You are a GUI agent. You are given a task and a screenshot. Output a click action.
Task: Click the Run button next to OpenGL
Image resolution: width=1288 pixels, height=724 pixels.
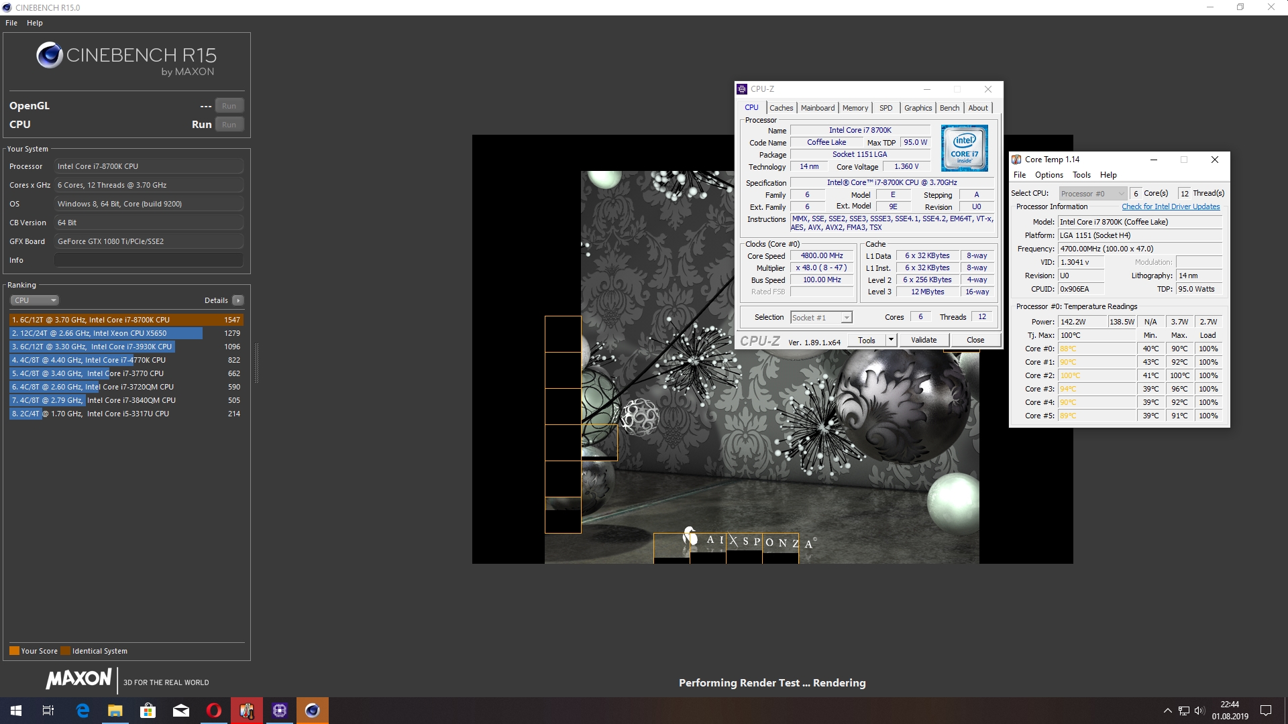click(229, 106)
